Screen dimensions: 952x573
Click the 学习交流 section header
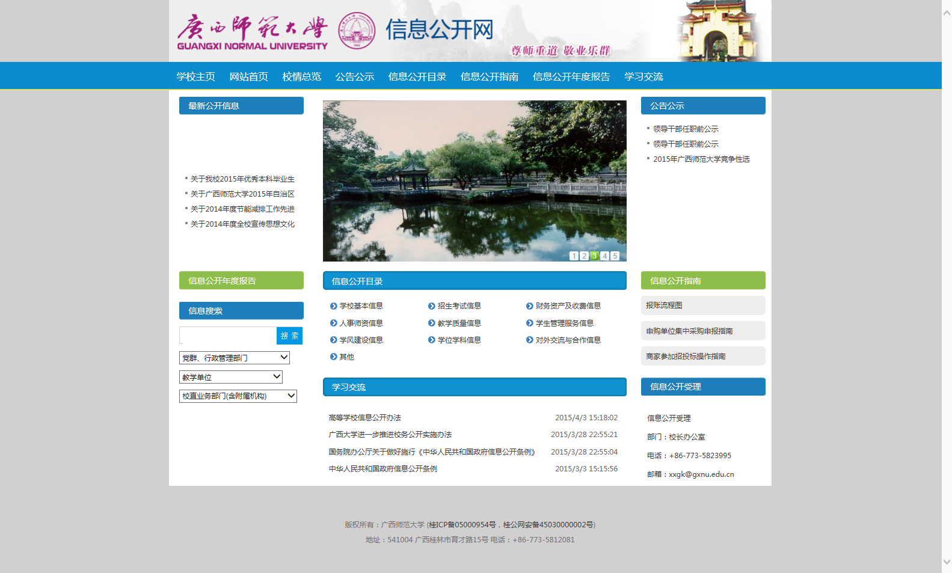tap(474, 387)
